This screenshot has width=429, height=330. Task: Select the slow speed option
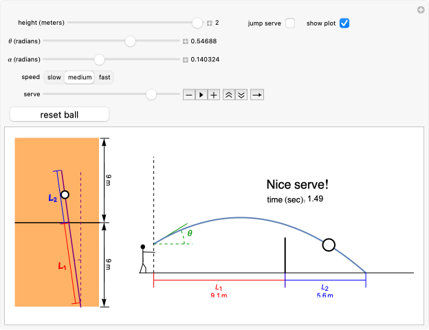tap(54, 77)
